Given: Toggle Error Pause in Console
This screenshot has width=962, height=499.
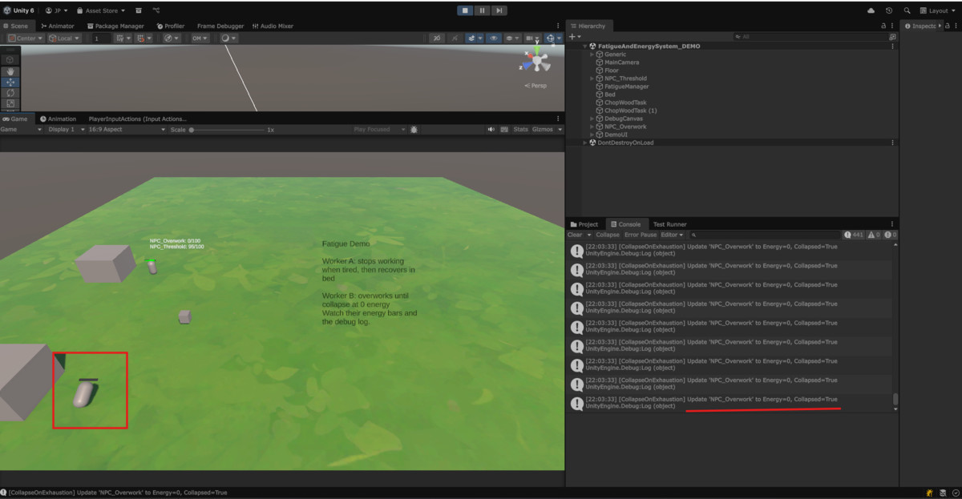Looking at the screenshot, I should point(641,235).
